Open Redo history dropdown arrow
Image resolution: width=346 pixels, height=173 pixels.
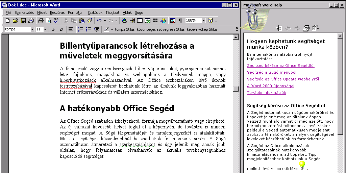point(117,21)
